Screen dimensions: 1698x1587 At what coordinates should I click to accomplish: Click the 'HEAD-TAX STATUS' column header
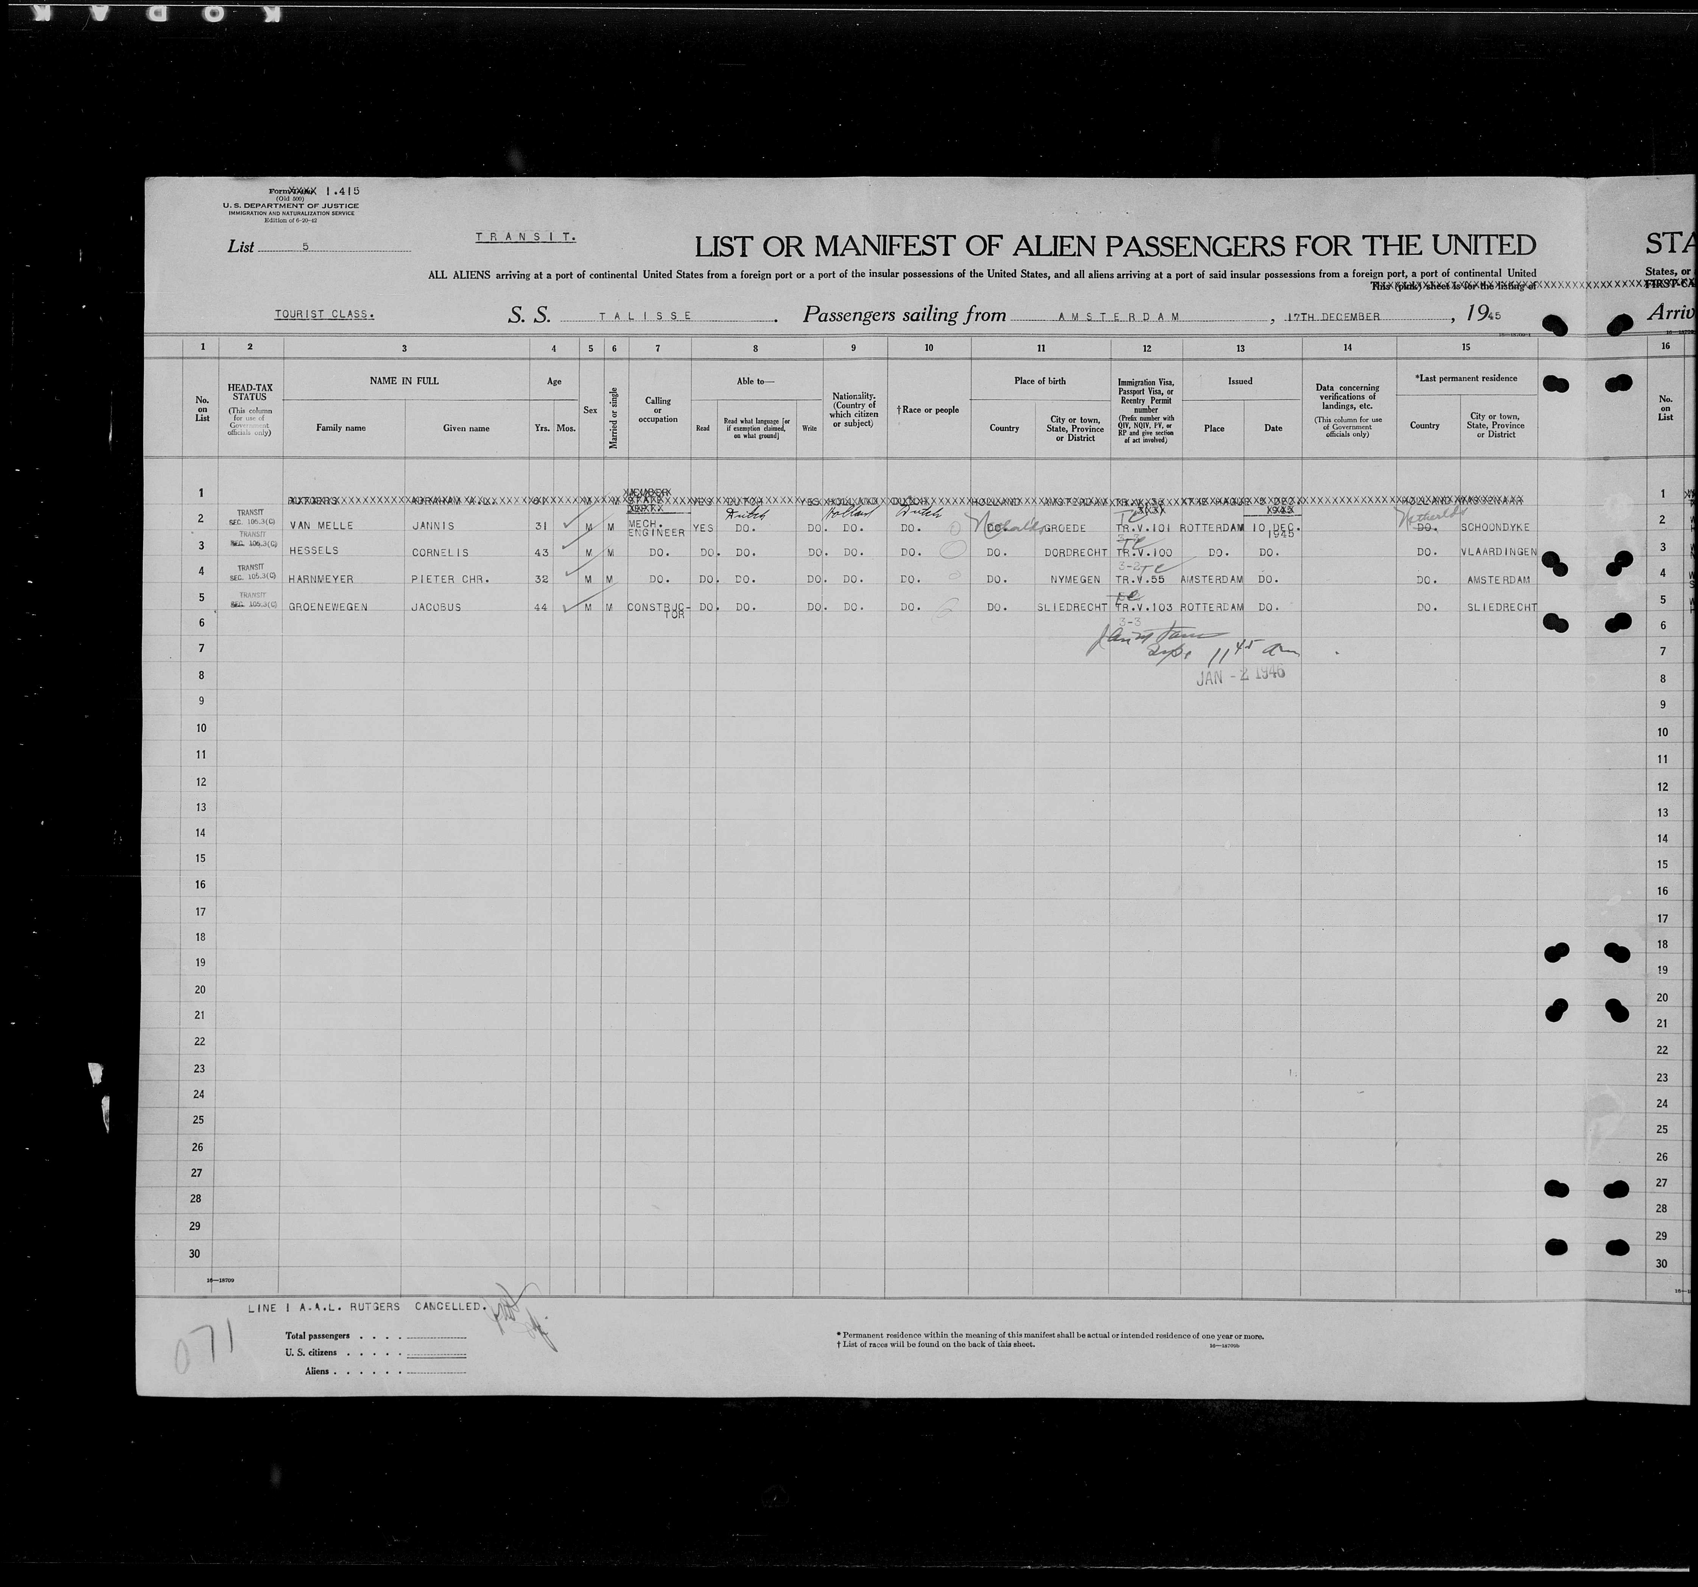[249, 392]
